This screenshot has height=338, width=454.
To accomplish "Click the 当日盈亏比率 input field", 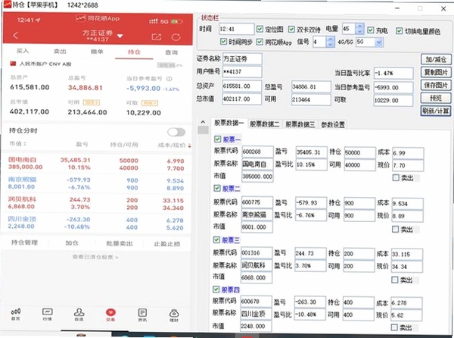I will click(x=393, y=73).
